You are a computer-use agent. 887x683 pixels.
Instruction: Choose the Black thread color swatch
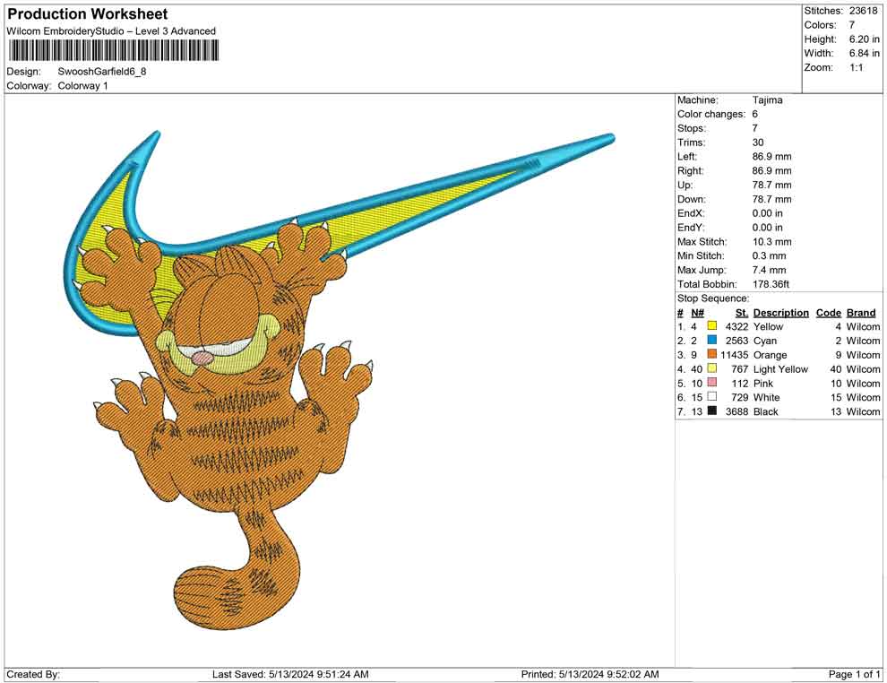click(712, 411)
